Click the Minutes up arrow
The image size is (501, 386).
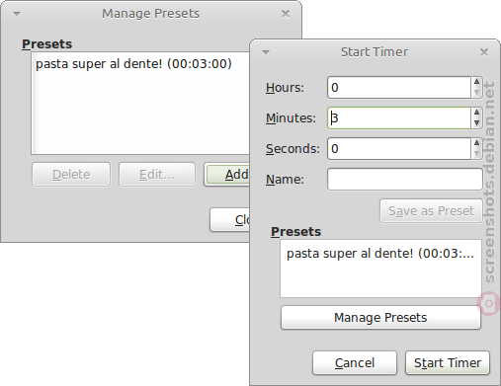[476, 113]
